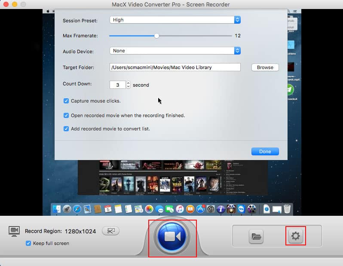Open Mail stamp icon in dock
Image resolution: width=343 pixels, height=266 pixels.
87,209
